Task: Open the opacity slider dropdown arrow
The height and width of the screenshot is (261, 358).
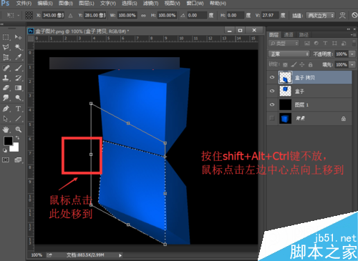Action: [352, 54]
